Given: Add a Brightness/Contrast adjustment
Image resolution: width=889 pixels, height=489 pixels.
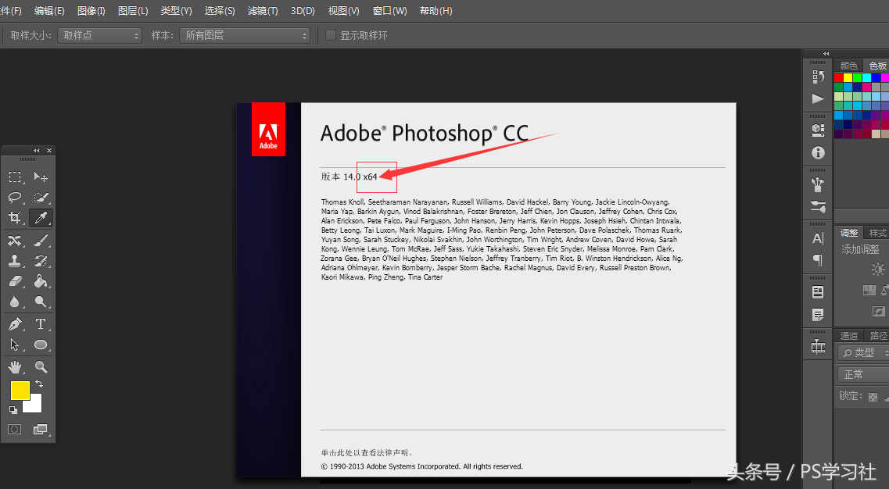Looking at the screenshot, I should tap(877, 269).
